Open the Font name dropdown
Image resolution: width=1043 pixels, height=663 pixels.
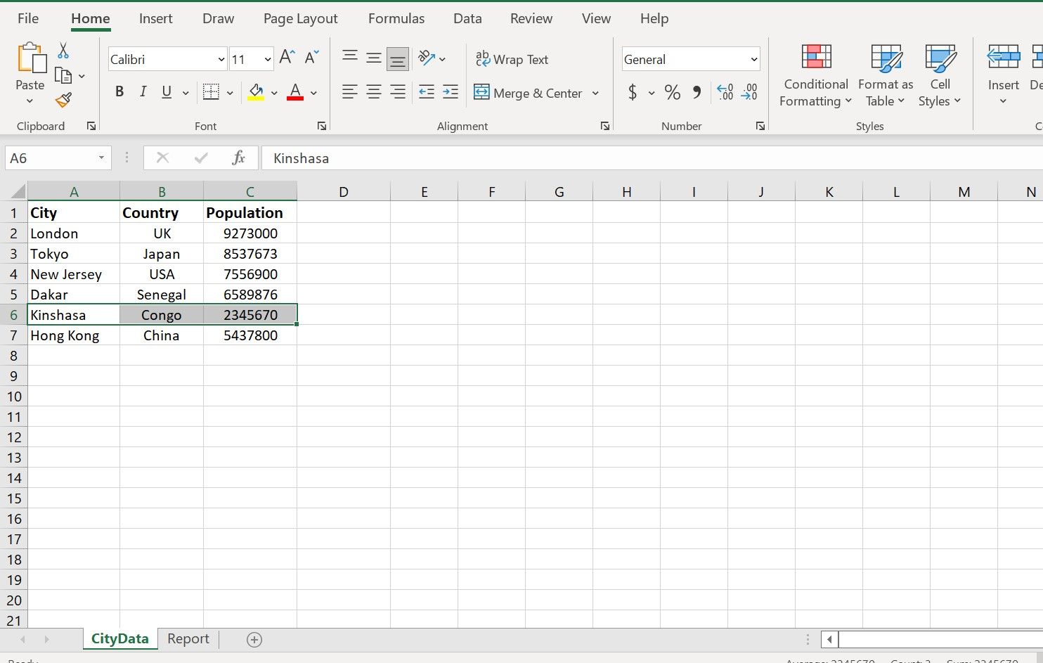[x=221, y=59]
